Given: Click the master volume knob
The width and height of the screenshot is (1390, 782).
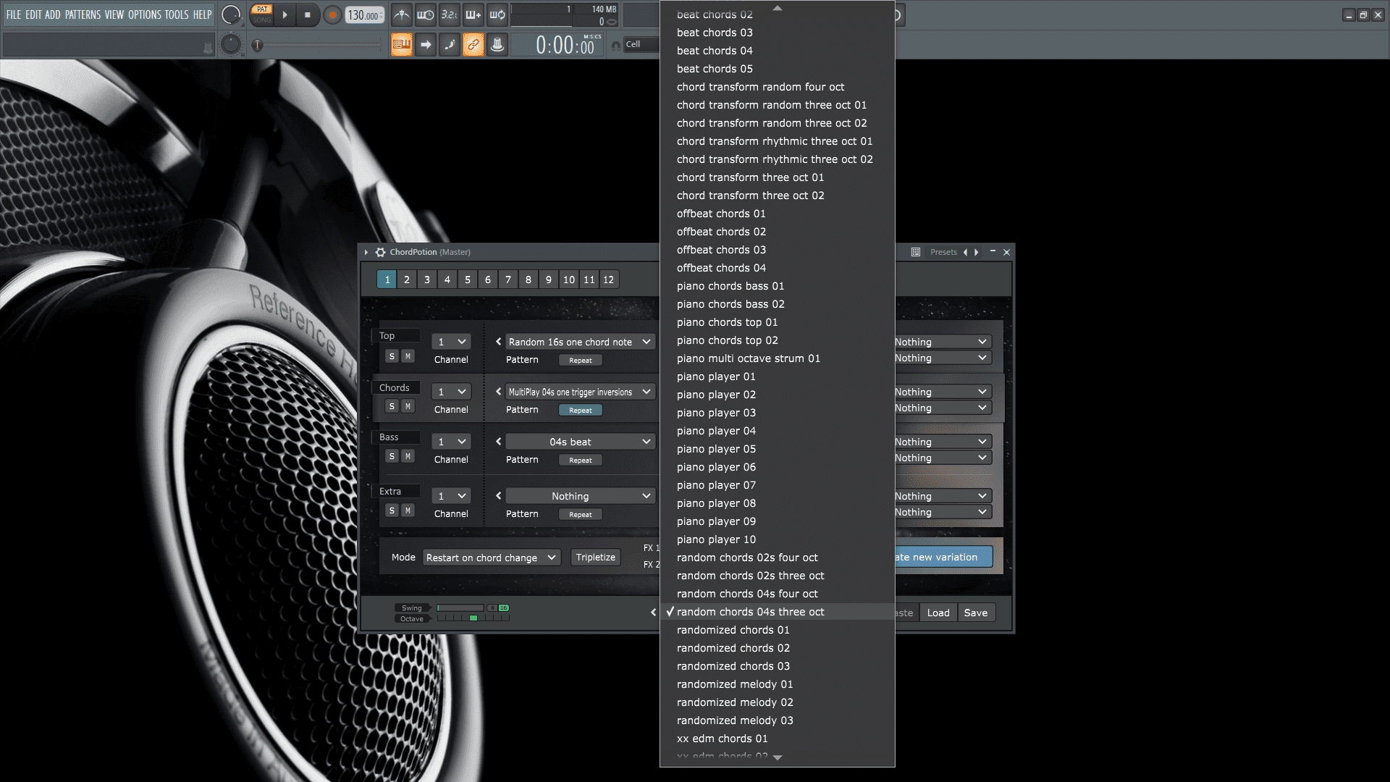Looking at the screenshot, I should coord(231,14).
